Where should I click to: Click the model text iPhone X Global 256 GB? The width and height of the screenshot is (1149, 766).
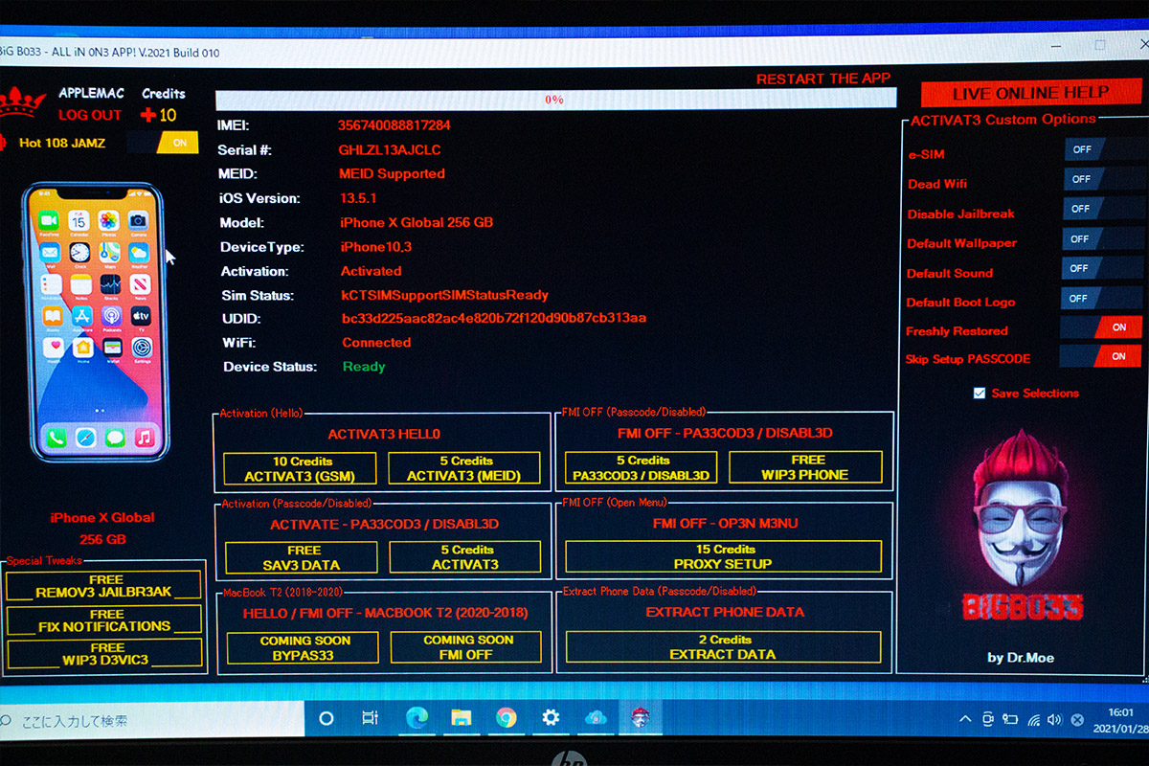click(x=417, y=222)
